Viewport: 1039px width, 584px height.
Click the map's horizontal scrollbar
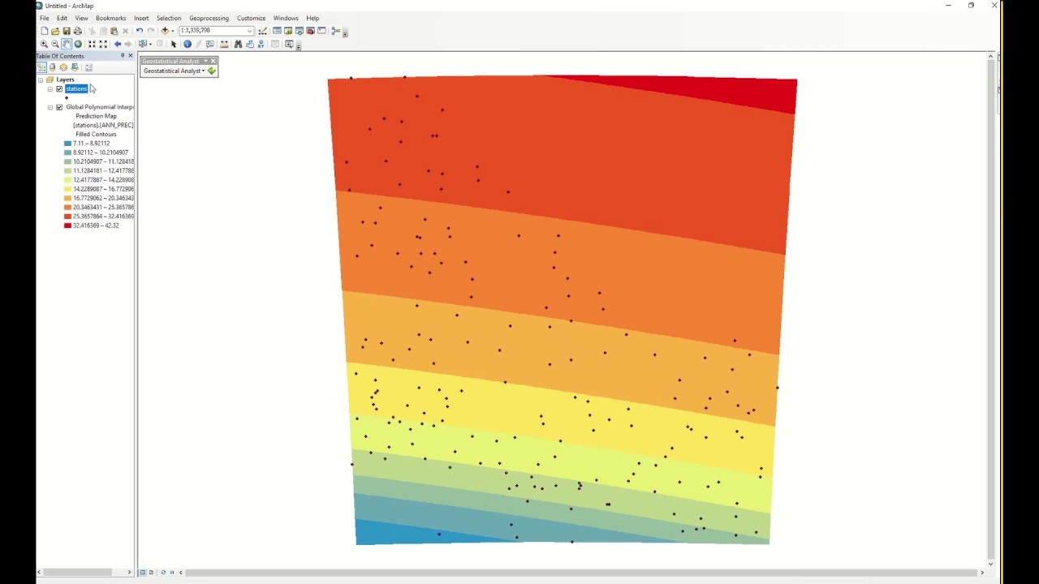[581, 573]
